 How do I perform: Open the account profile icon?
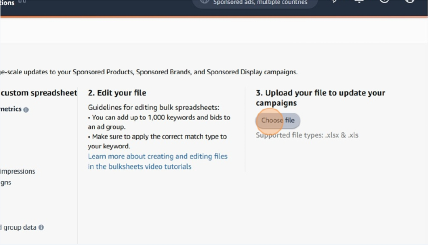pos(410,2)
